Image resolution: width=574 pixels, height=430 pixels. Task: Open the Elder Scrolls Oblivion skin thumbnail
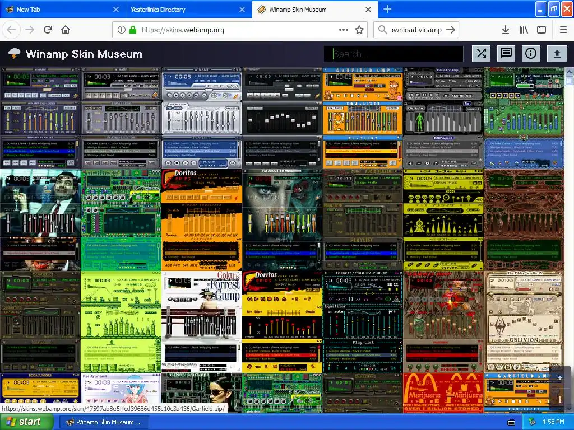click(524, 322)
